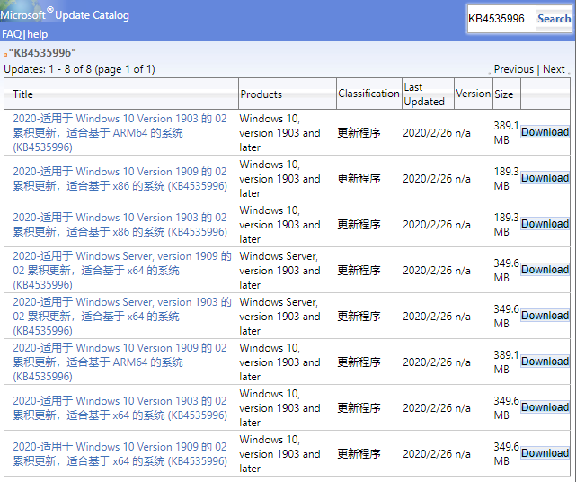Image resolution: width=576 pixels, height=482 pixels.
Task: Go to the Next results page
Action: tap(554, 69)
